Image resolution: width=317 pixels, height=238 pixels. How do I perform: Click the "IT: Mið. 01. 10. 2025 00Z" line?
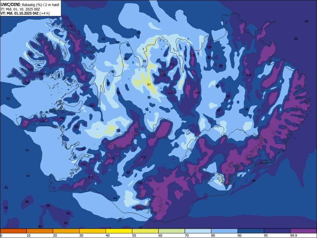[x=20, y=9]
